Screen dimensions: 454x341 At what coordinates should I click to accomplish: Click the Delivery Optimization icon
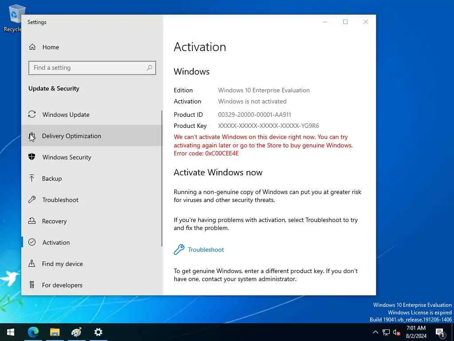32,136
